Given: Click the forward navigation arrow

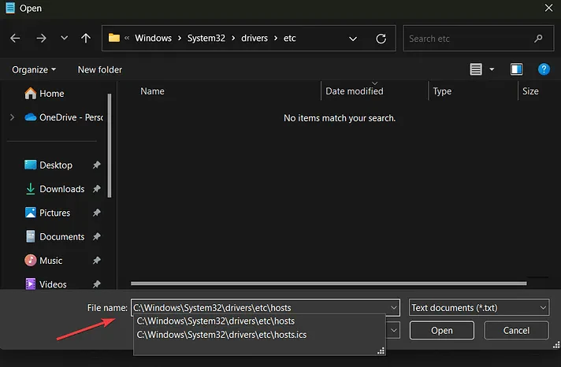Looking at the screenshot, I should 41,38.
